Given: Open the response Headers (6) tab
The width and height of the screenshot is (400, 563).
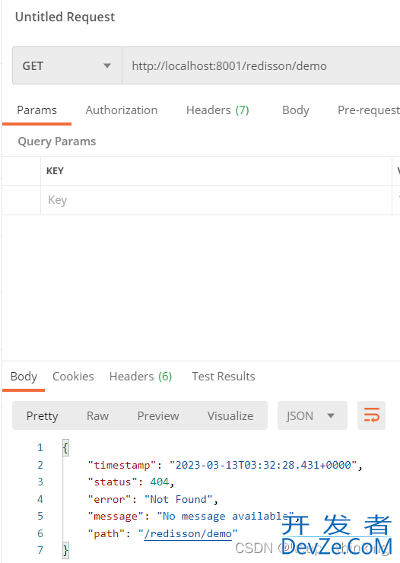Looking at the screenshot, I should tap(141, 377).
